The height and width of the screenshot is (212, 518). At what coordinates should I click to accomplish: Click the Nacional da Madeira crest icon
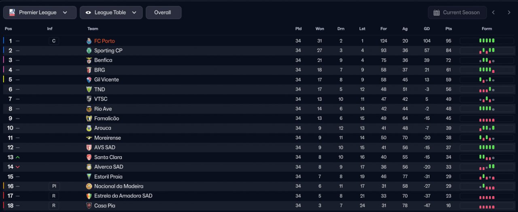point(89,186)
